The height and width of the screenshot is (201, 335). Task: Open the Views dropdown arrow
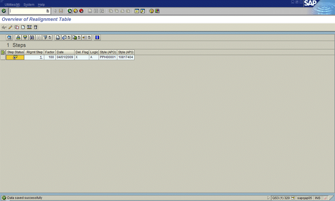69,38
